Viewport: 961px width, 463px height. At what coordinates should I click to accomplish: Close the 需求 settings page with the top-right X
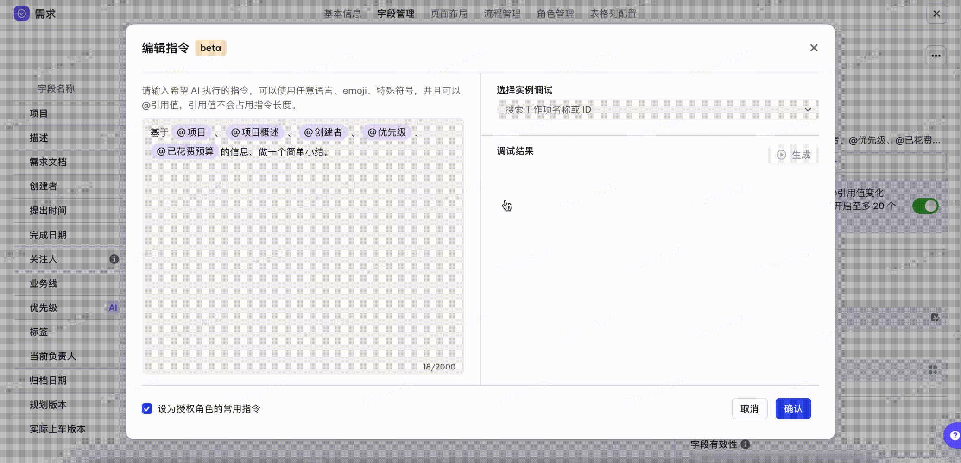936,13
